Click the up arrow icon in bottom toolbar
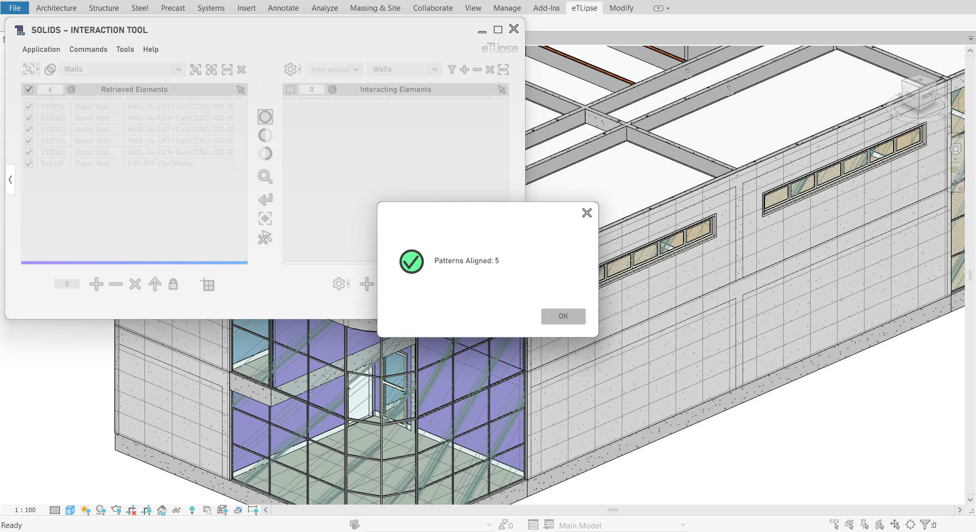This screenshot has height=532, width=976. tap(155, 284)
